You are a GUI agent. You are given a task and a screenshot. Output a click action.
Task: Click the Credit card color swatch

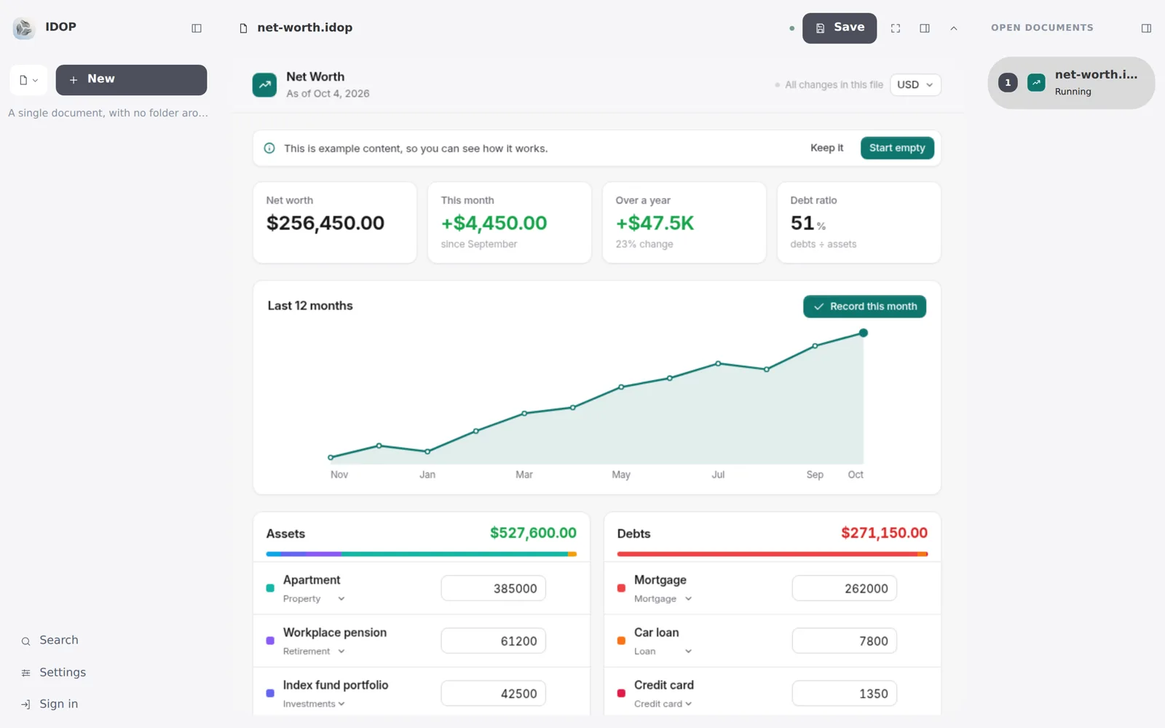[621, 693]
